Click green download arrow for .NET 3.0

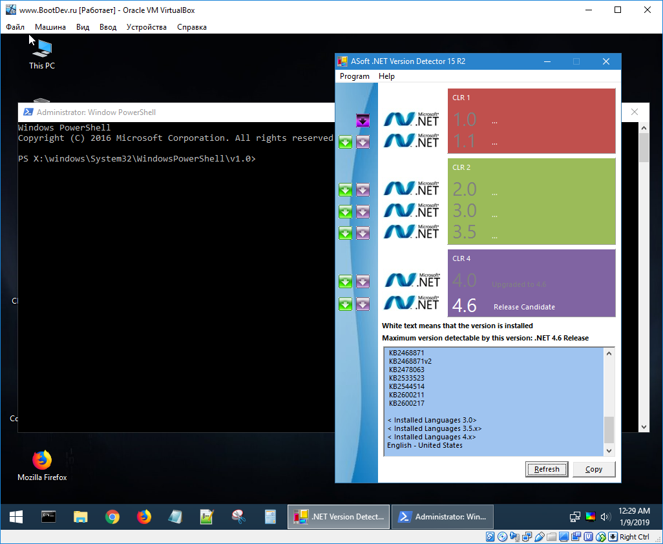tap(346, 211)
